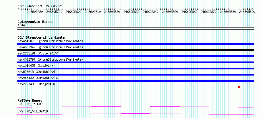The image size is (262, 118).
Task: Click the red line for esv2727496
Action: tap(128, 87)
